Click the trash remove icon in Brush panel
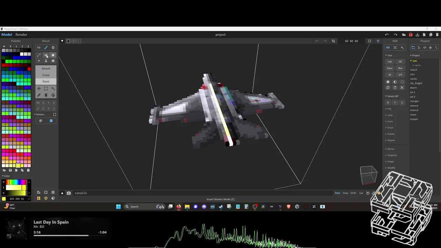 click(46, 95)
